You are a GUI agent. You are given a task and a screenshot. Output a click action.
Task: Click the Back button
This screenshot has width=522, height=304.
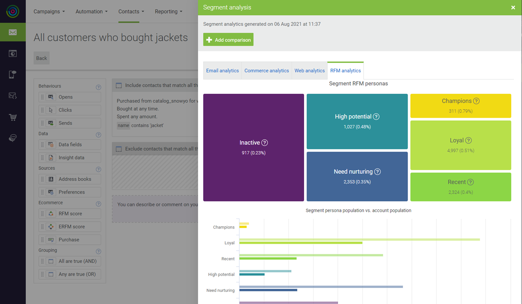click(x=41, y=58)
